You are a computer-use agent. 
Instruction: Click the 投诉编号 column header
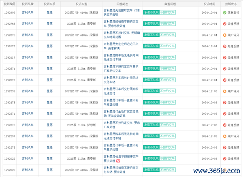pos(10,4)
